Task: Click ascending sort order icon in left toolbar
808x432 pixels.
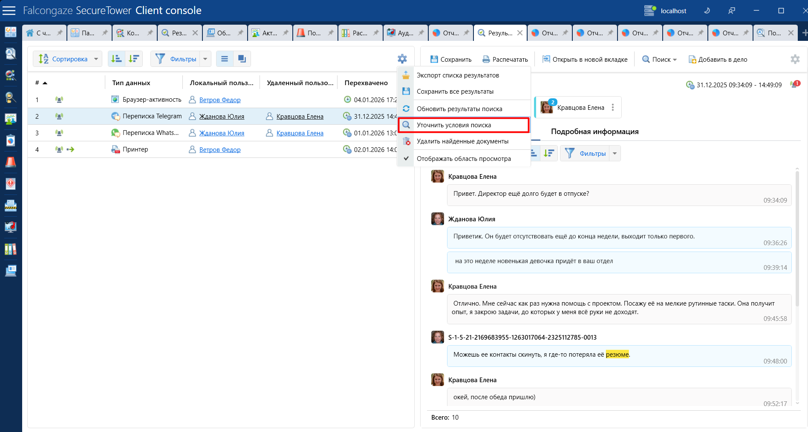Action: 116,59
